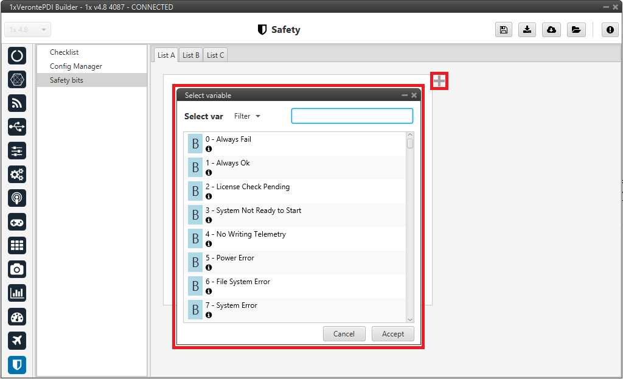Open the gamepad stick sidebar icon
Viewport: 623px width, 379px height.
tap(16, 222)
